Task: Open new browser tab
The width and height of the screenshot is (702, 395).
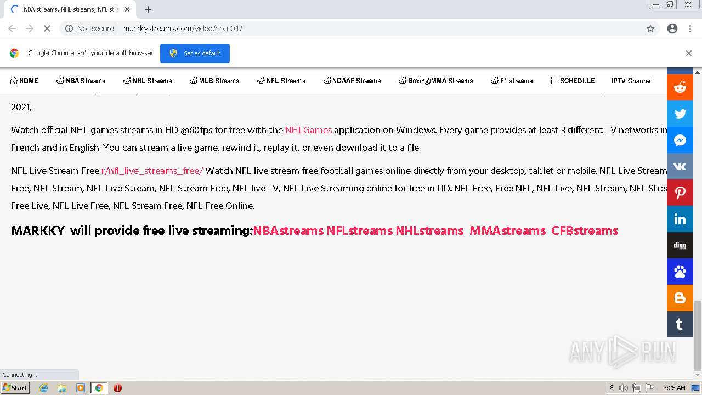Action: 148,9
